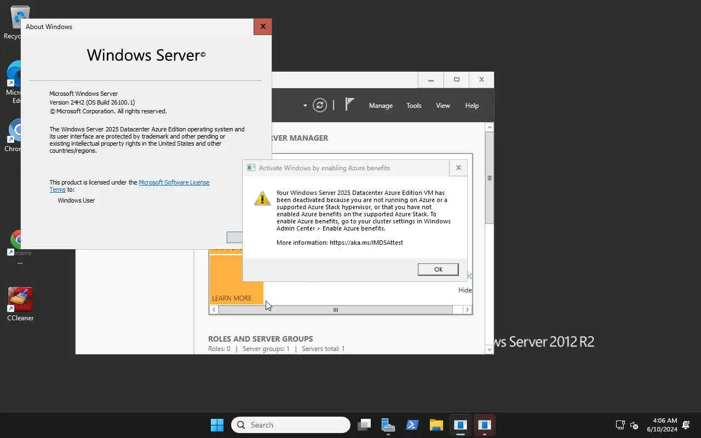Click the About Windows title bar
The height and width of the screenshot is (438, 701).
(137, 26)
